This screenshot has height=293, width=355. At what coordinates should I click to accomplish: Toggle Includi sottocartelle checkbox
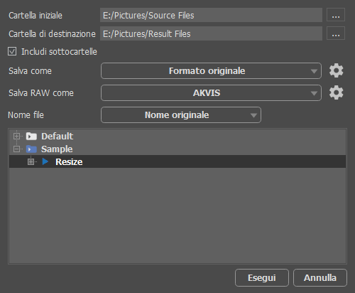click(12, 51)
